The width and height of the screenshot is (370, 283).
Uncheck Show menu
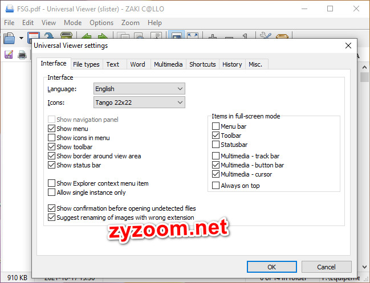[51, 129]
